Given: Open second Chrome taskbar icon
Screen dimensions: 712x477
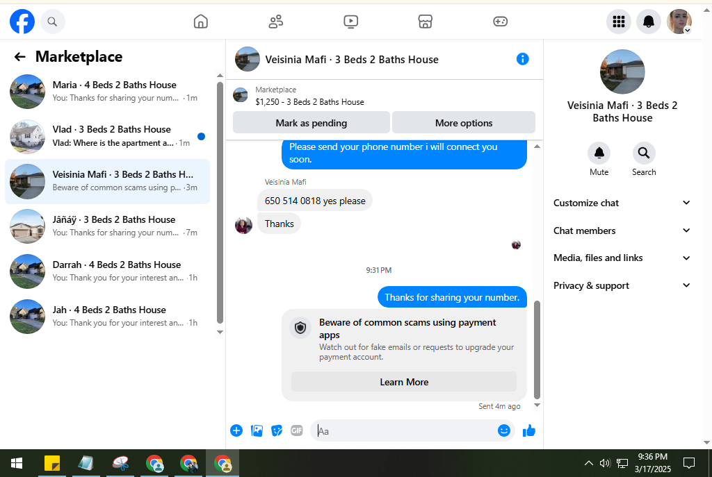Looking at the screenshot, I should [188, 463].
